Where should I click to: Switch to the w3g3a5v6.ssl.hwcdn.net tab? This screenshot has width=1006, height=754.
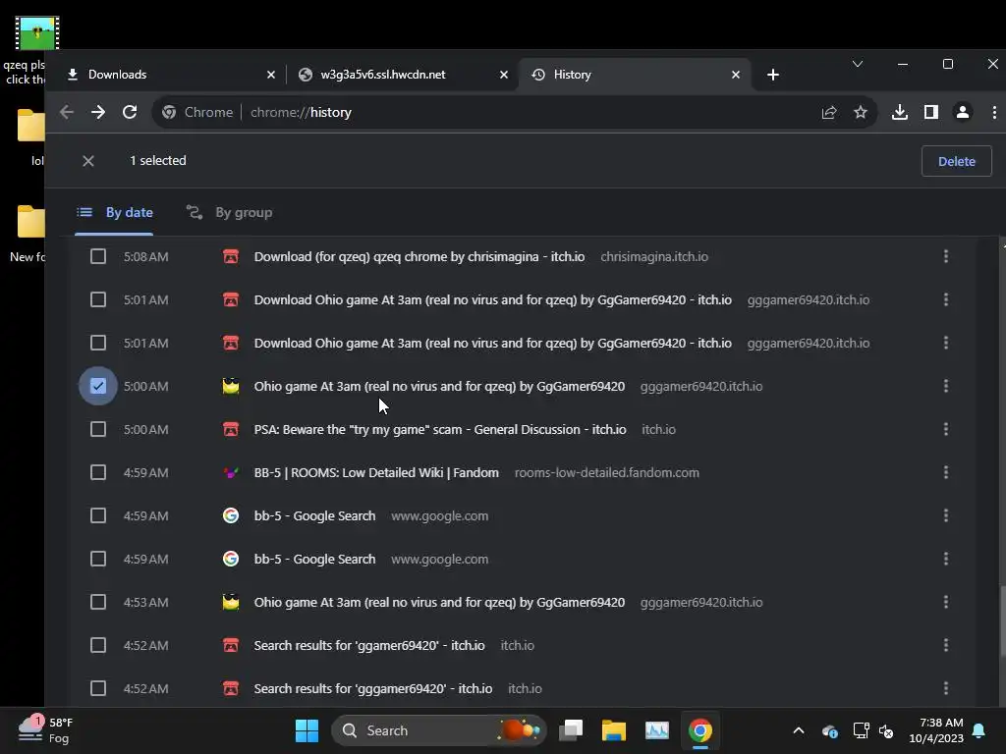click(x=403, y=75)
